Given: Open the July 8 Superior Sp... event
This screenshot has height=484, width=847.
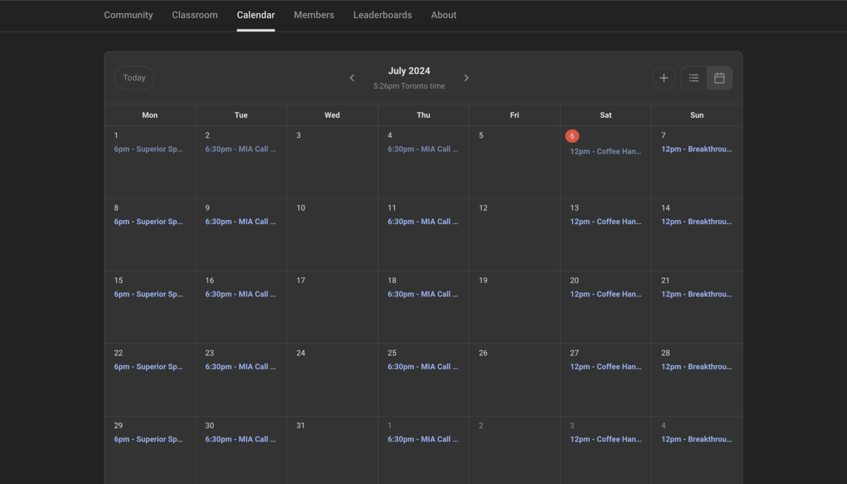Looking at the screenshot, I should (x=148, y=222).
